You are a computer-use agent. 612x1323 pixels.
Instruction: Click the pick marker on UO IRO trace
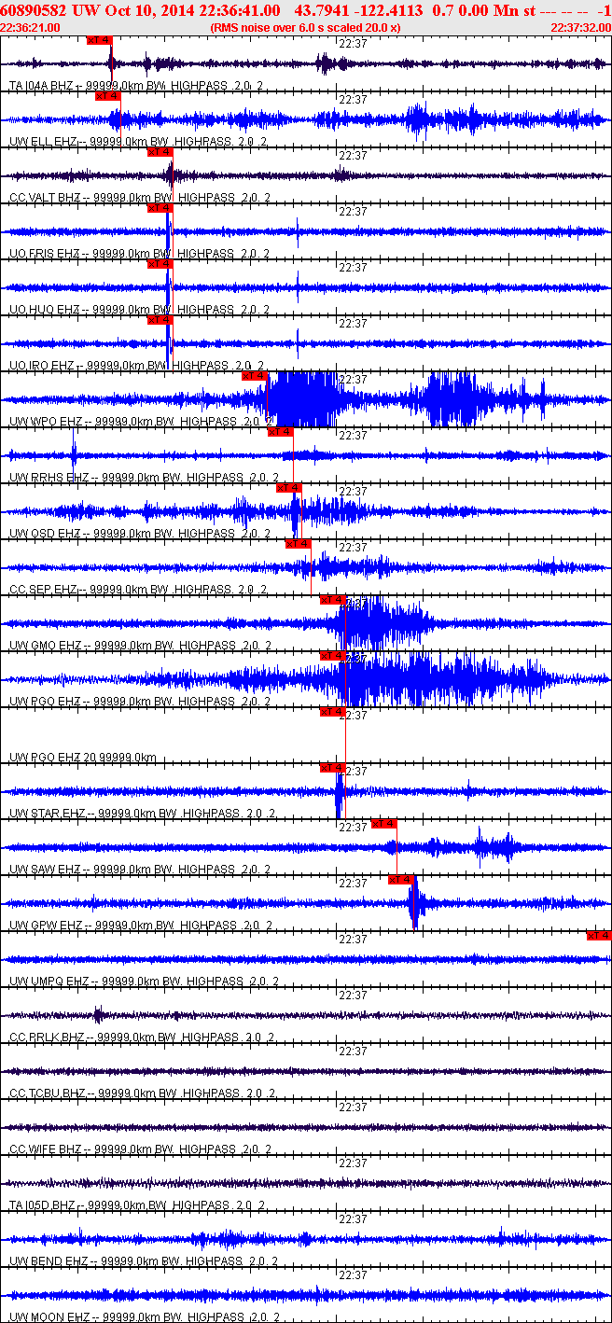pos(160,320)
